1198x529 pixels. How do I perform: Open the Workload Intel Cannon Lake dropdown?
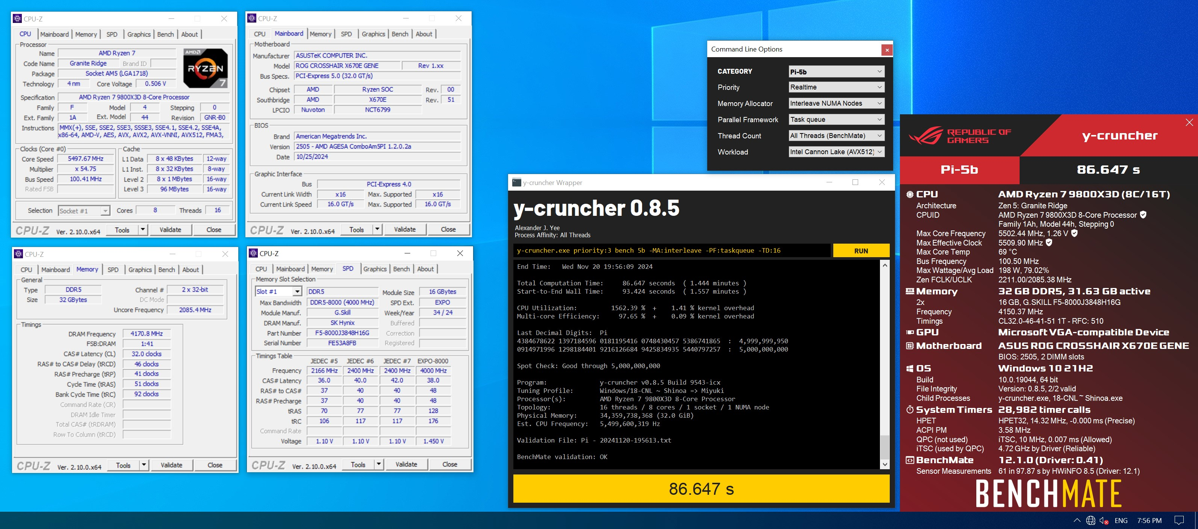836,152
